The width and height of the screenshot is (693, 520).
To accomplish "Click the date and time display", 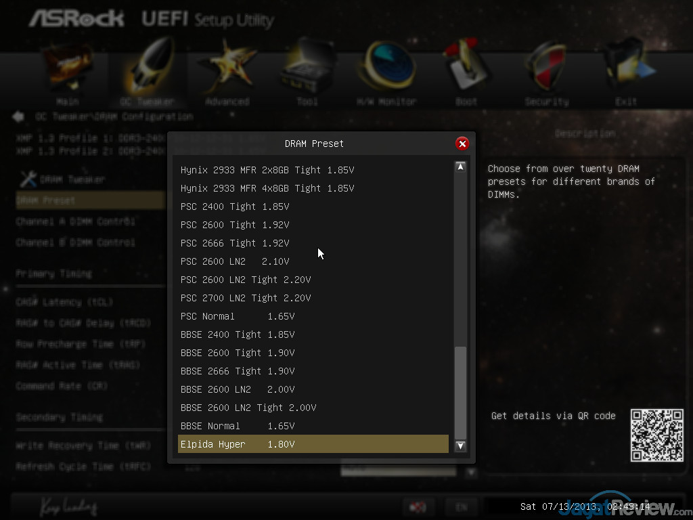I will click(585, 506).
